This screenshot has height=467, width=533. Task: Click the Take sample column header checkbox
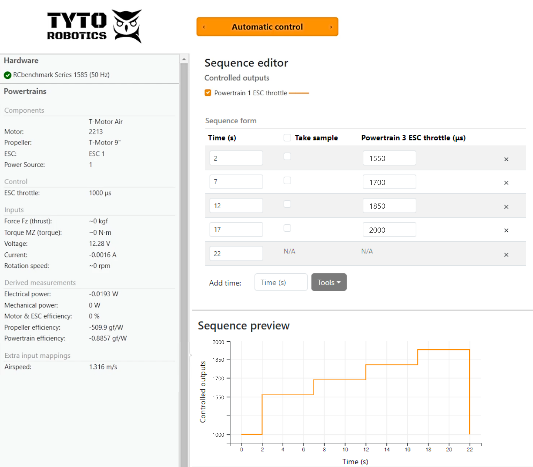(287, 137)
